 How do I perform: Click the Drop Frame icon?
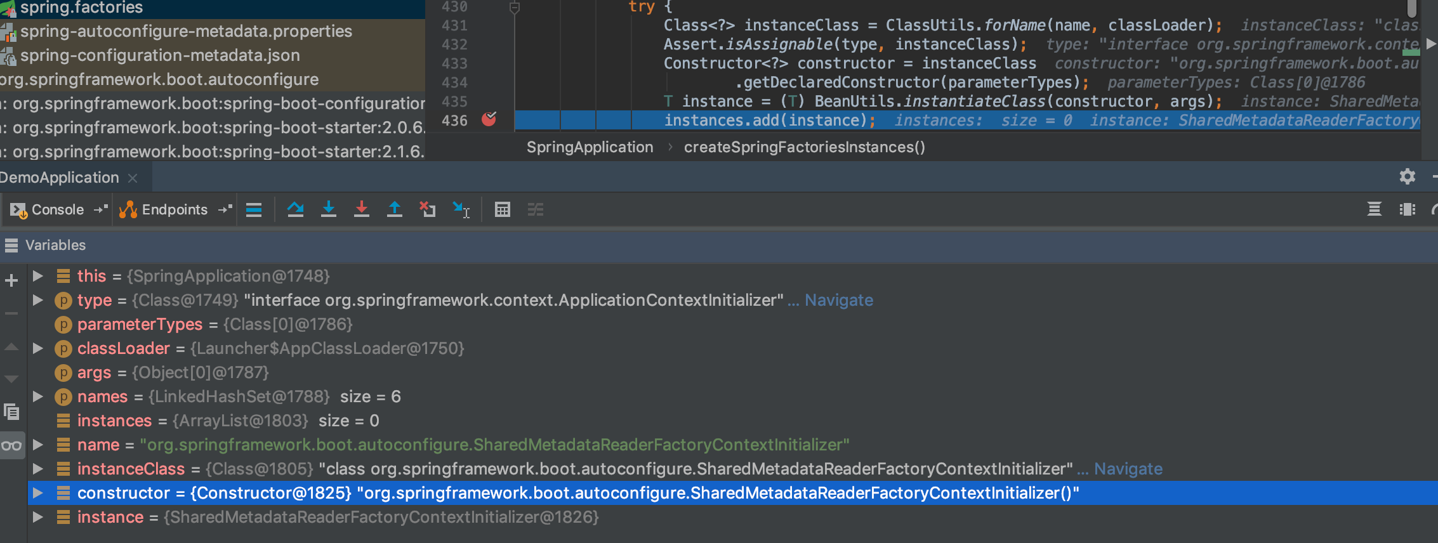click(427, 209)
